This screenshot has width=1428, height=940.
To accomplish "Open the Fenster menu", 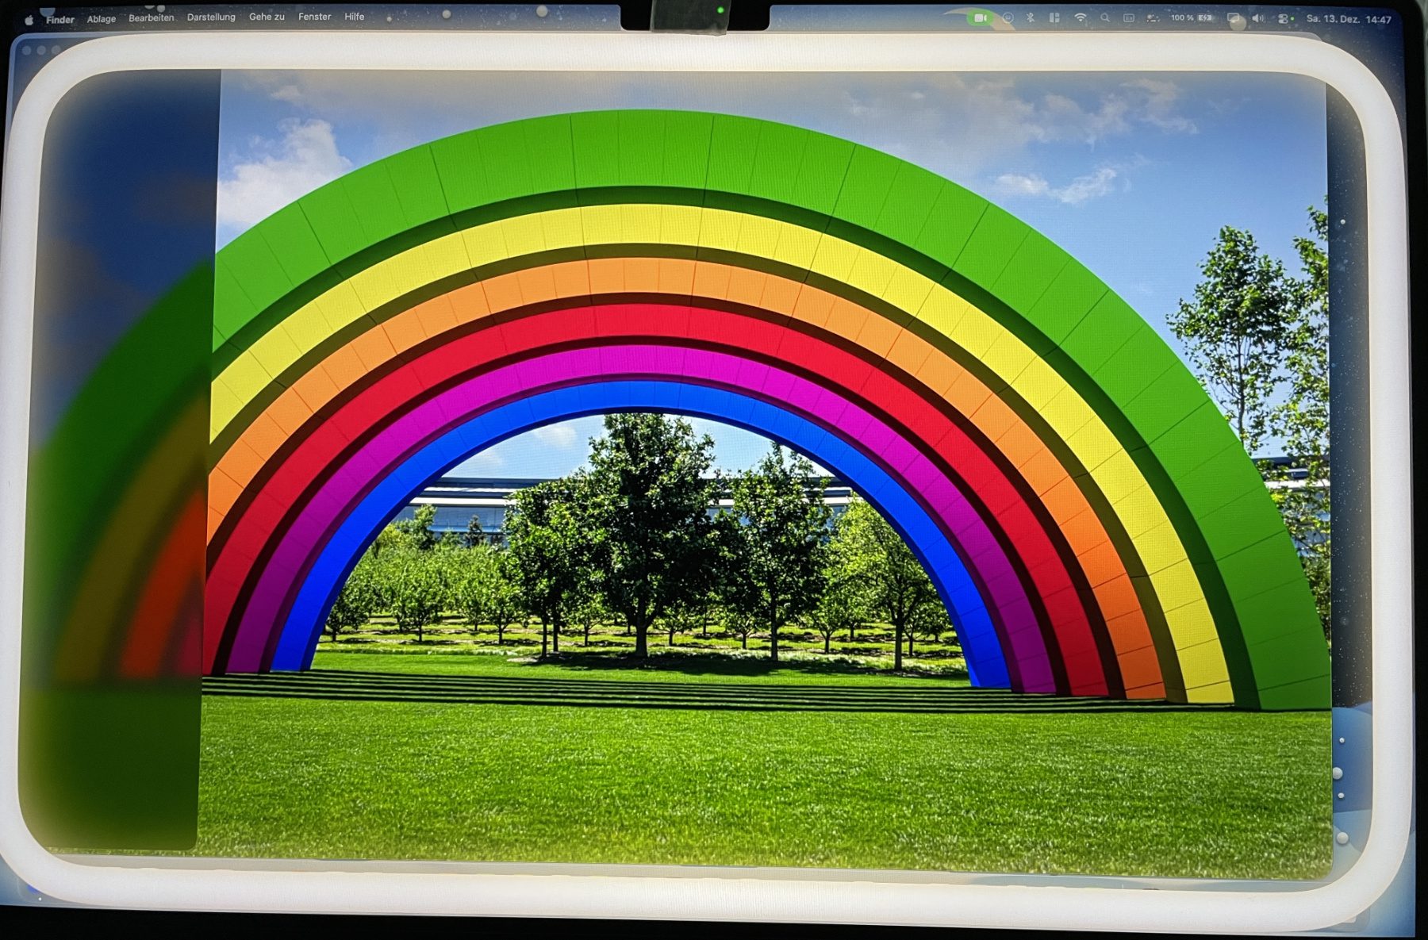I will (314, 17).
